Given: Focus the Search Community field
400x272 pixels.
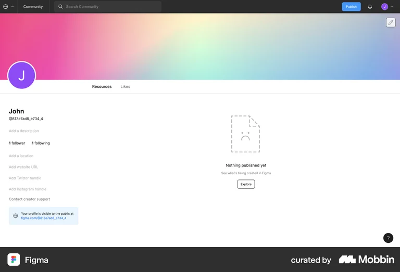Looking at the screenshot, I should click(108, 7).
